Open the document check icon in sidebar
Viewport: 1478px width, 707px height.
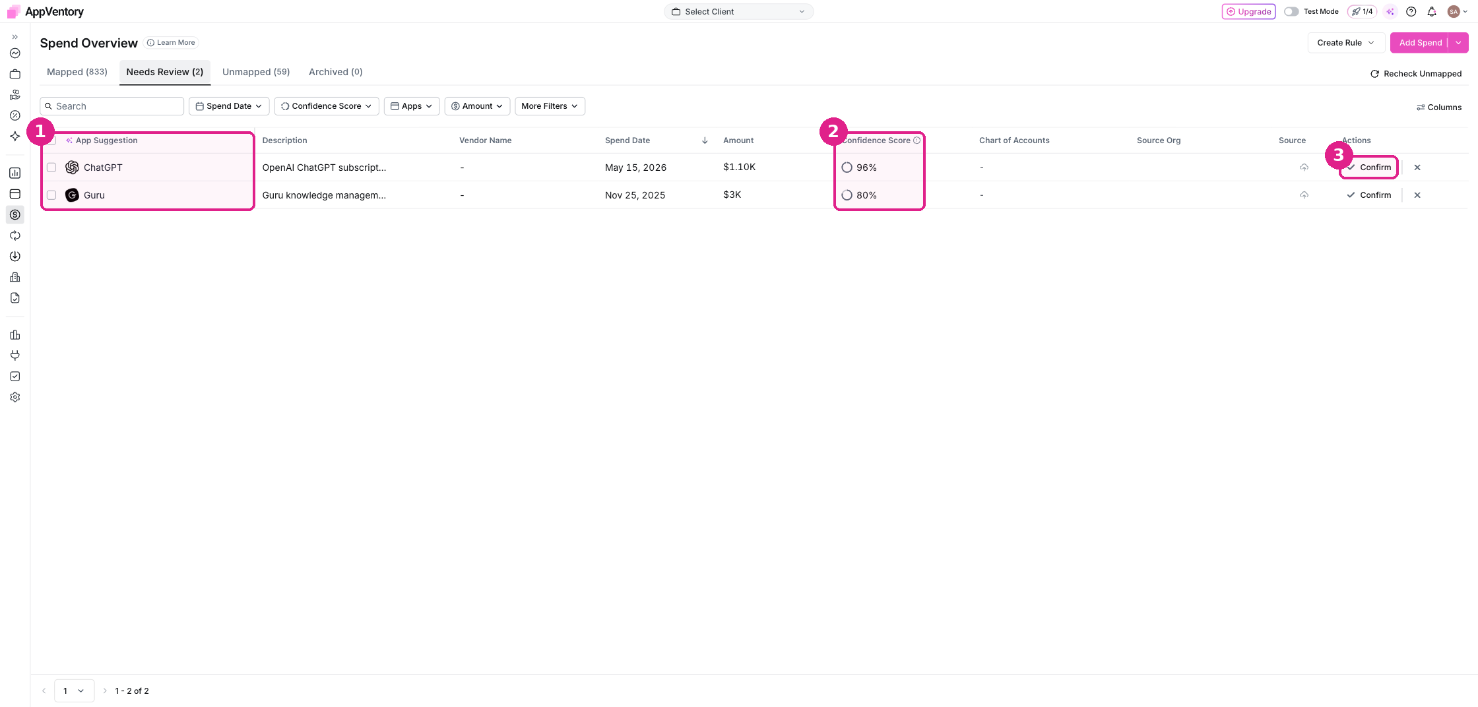(15, 298)
